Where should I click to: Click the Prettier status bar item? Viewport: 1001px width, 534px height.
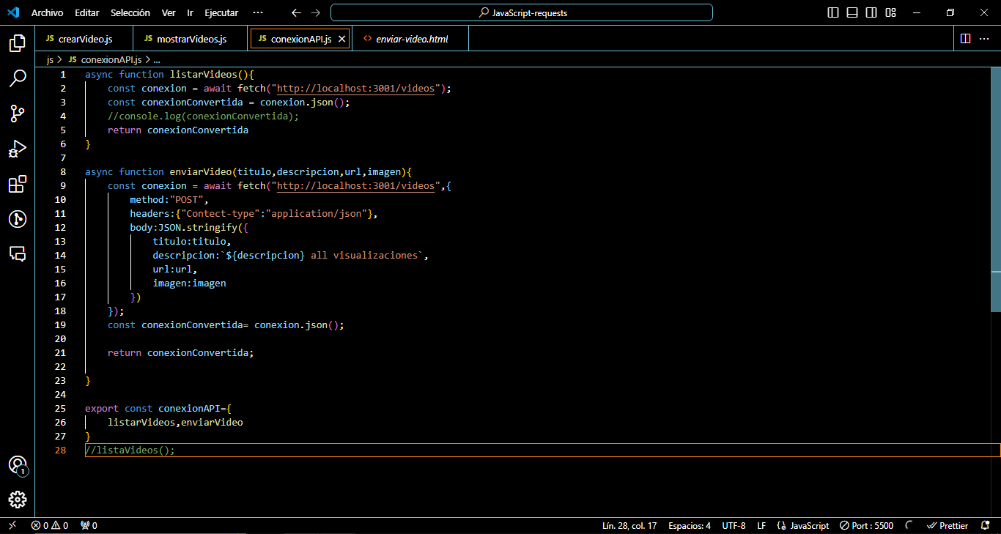[948, 525]
